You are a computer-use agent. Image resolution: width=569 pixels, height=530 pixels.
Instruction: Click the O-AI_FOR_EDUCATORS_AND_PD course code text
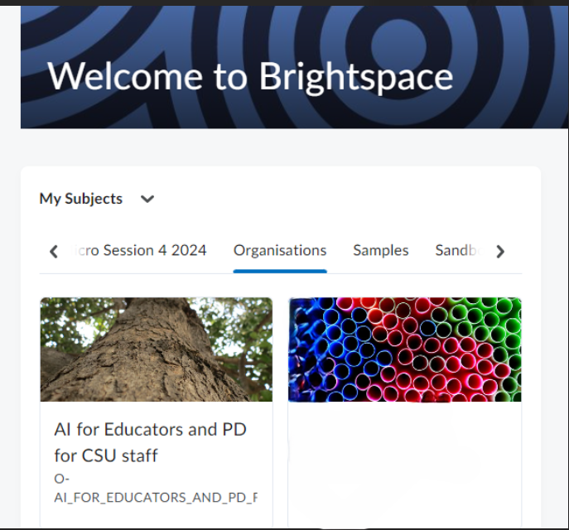pyautogui.click(x=156, y=488)
